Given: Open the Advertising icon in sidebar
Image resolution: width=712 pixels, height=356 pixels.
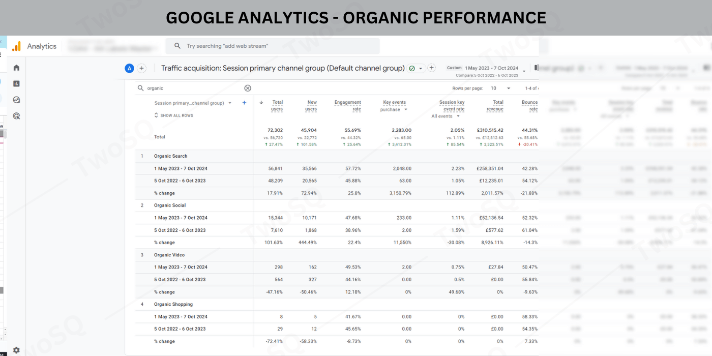Looking at the screenshot, I should click(16, 116).
